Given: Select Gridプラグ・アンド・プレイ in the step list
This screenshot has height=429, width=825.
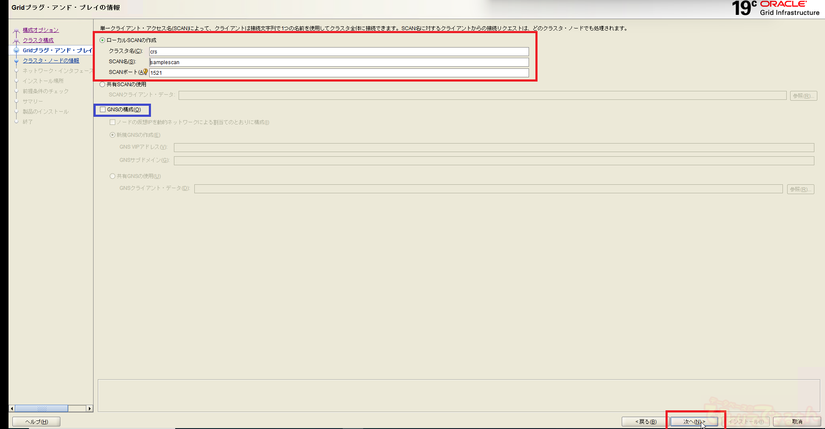Looking at the screenshot, I should point(57,51).
